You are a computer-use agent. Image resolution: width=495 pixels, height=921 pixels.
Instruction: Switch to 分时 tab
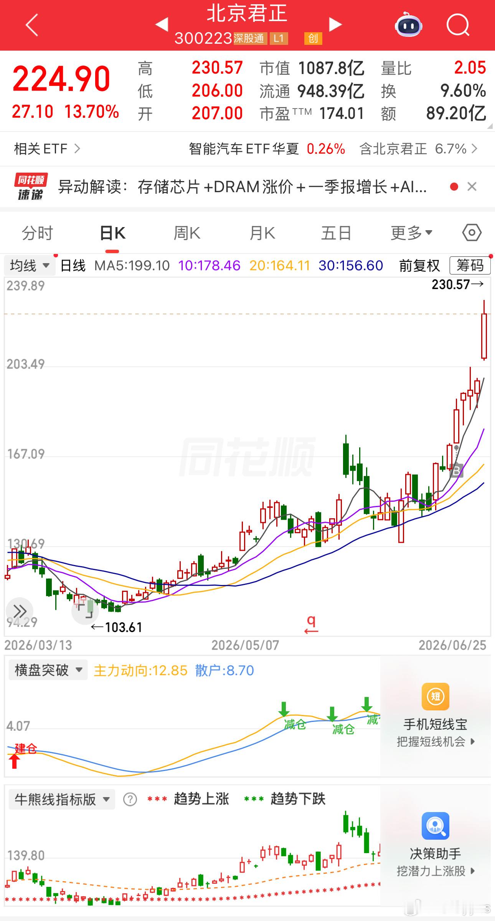tap(37, 233)
